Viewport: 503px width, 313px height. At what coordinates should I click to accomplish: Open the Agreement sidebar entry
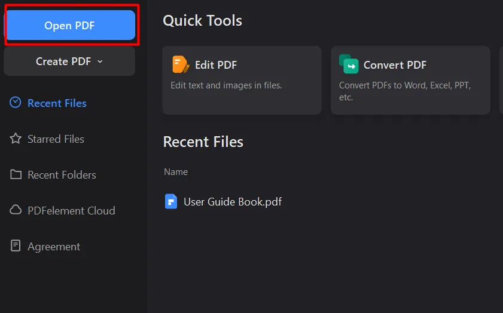[54, 247]
